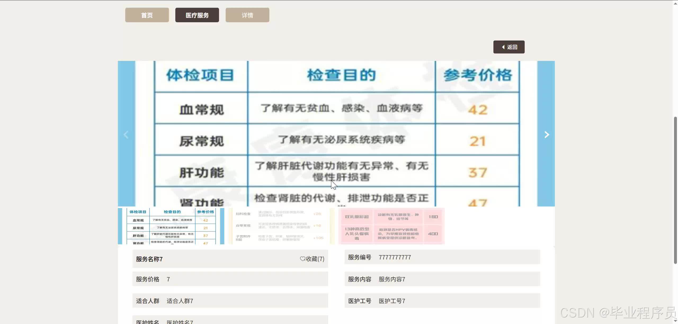This screenshot has width=678, height=324.
Task: Switch to the 医疗服务 tab
Action: tap(197, 15)
